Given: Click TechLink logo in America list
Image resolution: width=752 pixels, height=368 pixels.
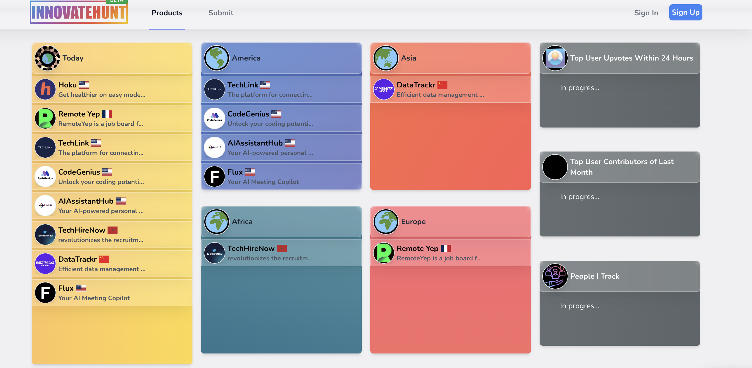Looking at the screenshot, I should pos(215,90).
